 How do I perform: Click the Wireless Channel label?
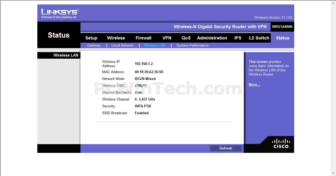point(116,99)
